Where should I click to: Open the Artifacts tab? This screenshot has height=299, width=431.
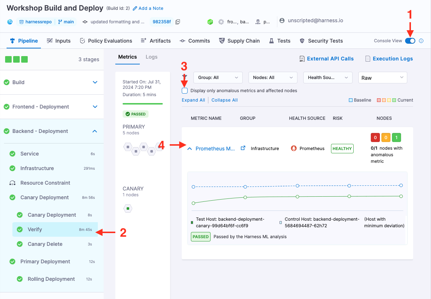click(155, 41)
